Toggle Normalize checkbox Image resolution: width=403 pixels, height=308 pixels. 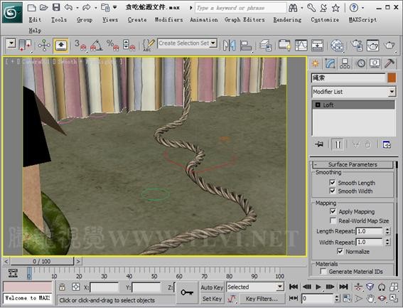340,251
